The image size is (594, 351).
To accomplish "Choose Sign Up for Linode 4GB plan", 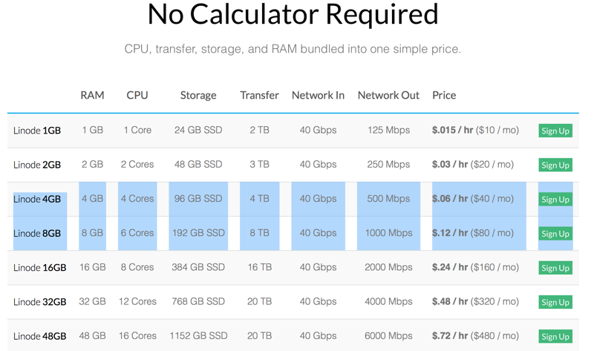I will click(x=555, y=200).
